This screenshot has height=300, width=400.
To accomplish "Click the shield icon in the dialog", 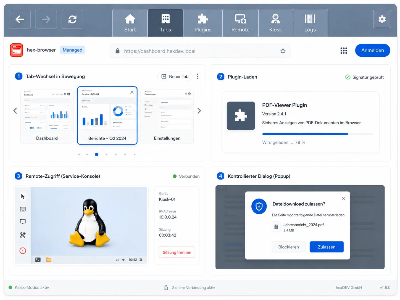I will [259, 206].
